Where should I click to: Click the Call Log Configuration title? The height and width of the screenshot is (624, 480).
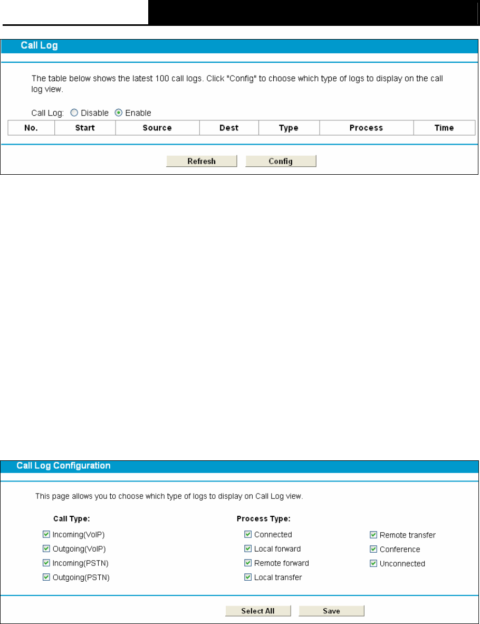tap(64, 466)
